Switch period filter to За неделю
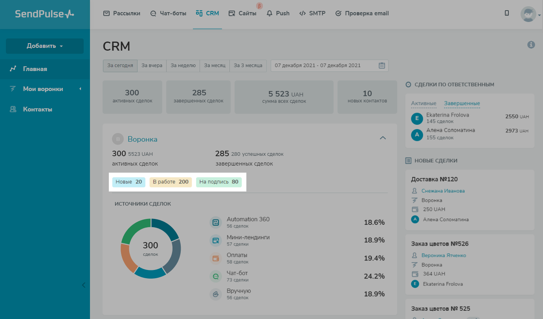This screenshot has height=319, width=543. (183, 66)
